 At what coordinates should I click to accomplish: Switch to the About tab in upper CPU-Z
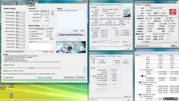[x=119, y=5]
